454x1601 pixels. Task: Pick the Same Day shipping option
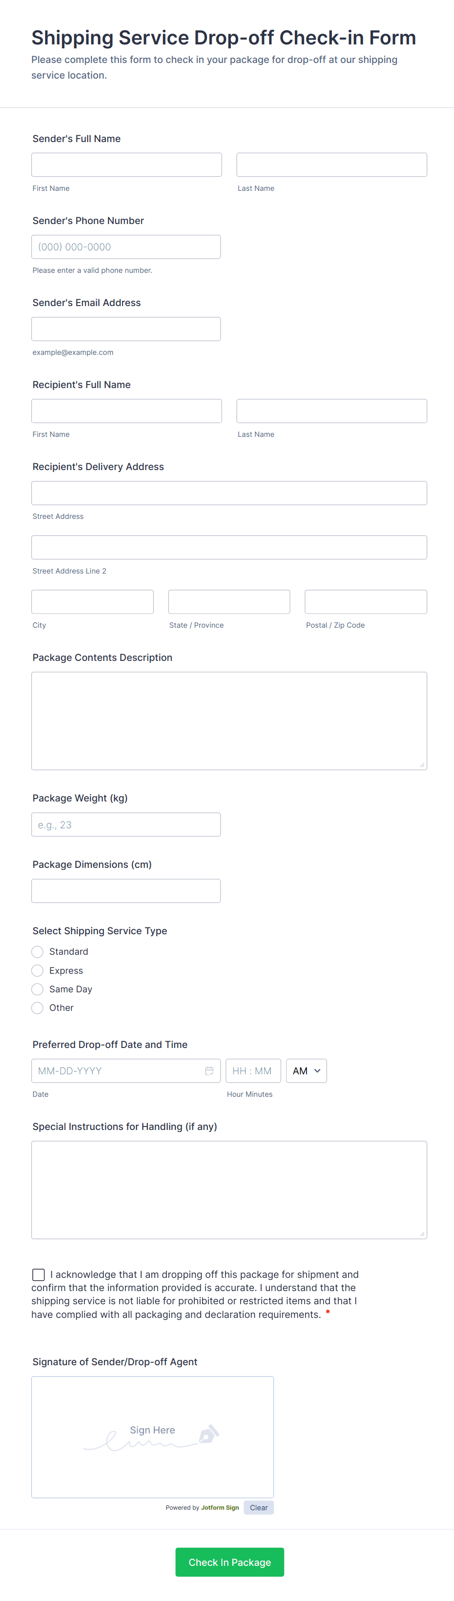[37, 989]
